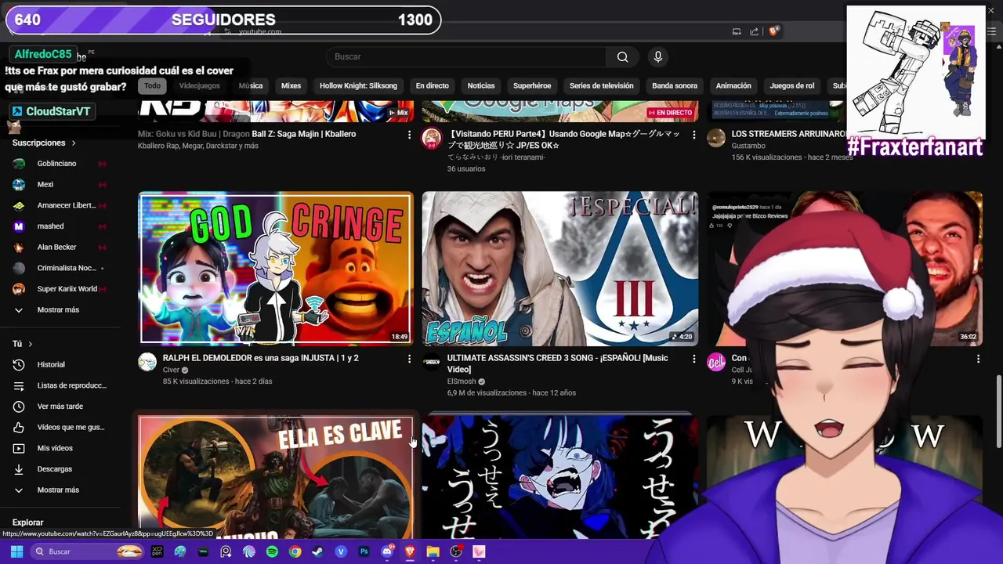Start voice search with the microphone icon
This screenshot has height=564, width=1003.
(x=658, y=56)
